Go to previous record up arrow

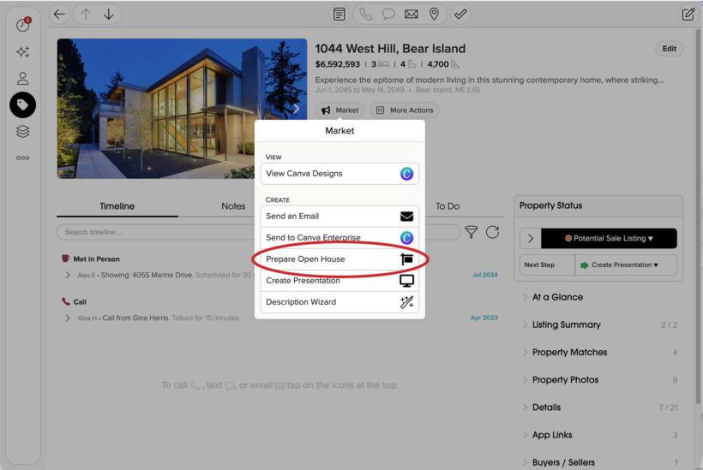coord(86,15)
